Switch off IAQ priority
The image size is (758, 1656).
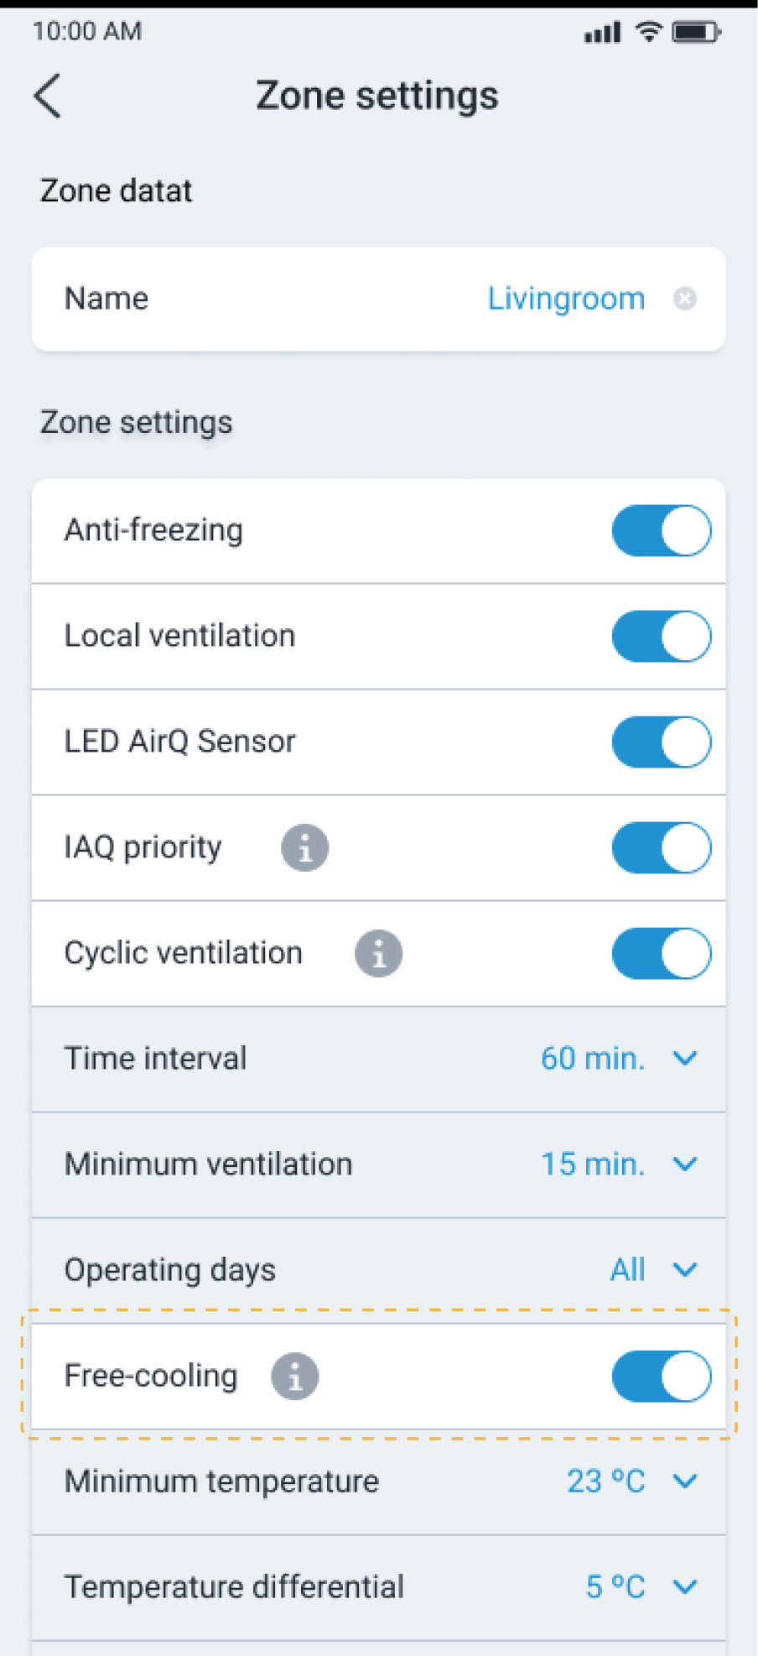(x=662, y=847)
